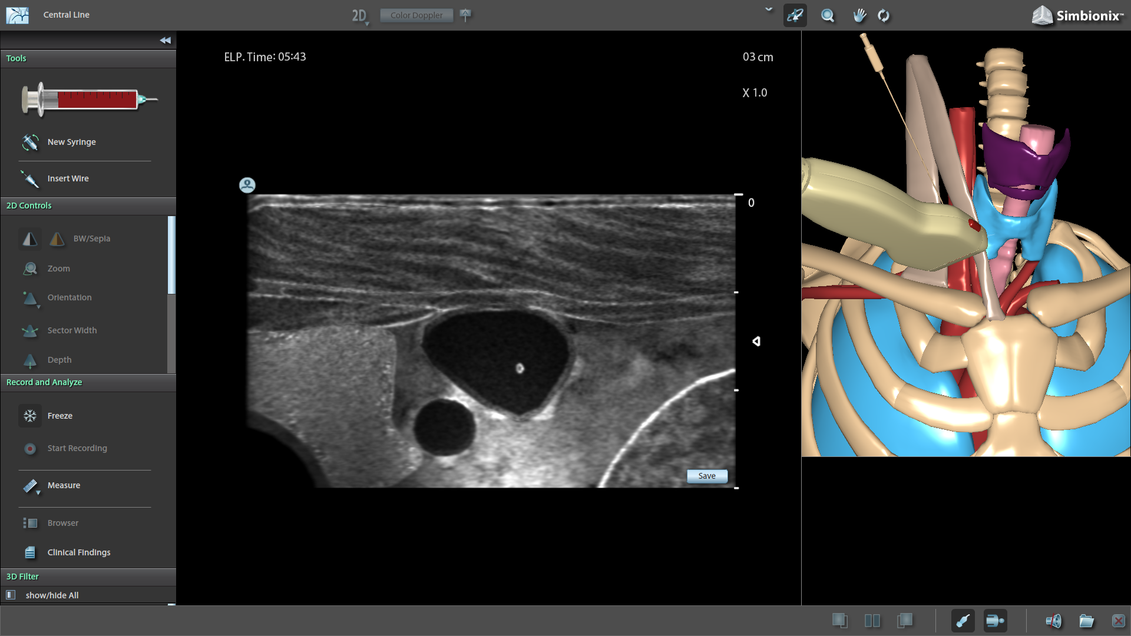Screen dimensions: 1131x636
Task: Click the New Syringe tool icon
Action: pyautogui.click(x=30, y=142)
